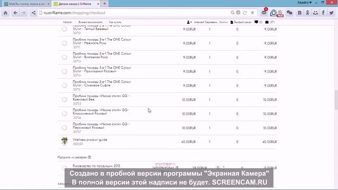The image size is (338, 190).
Task: Click the magnifier icon in the address bar
Action: (232, 13)
